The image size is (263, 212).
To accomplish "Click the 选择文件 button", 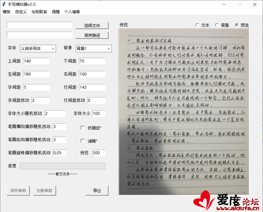I will pyautogui.click(x=92, y=25).
